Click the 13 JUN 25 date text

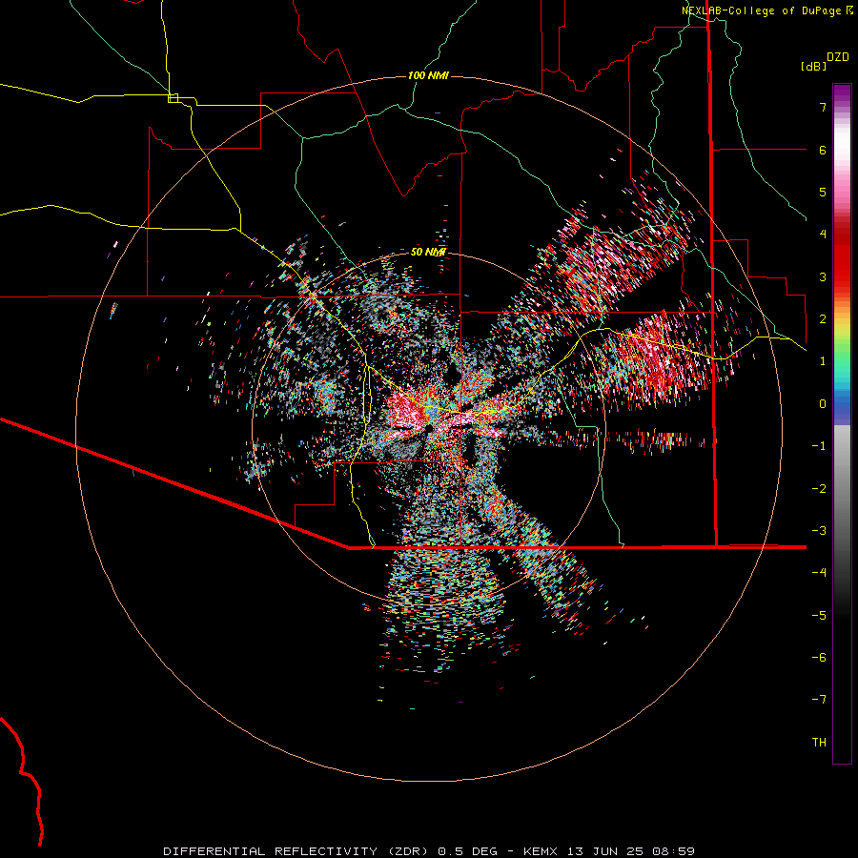[x=605, y=851]
